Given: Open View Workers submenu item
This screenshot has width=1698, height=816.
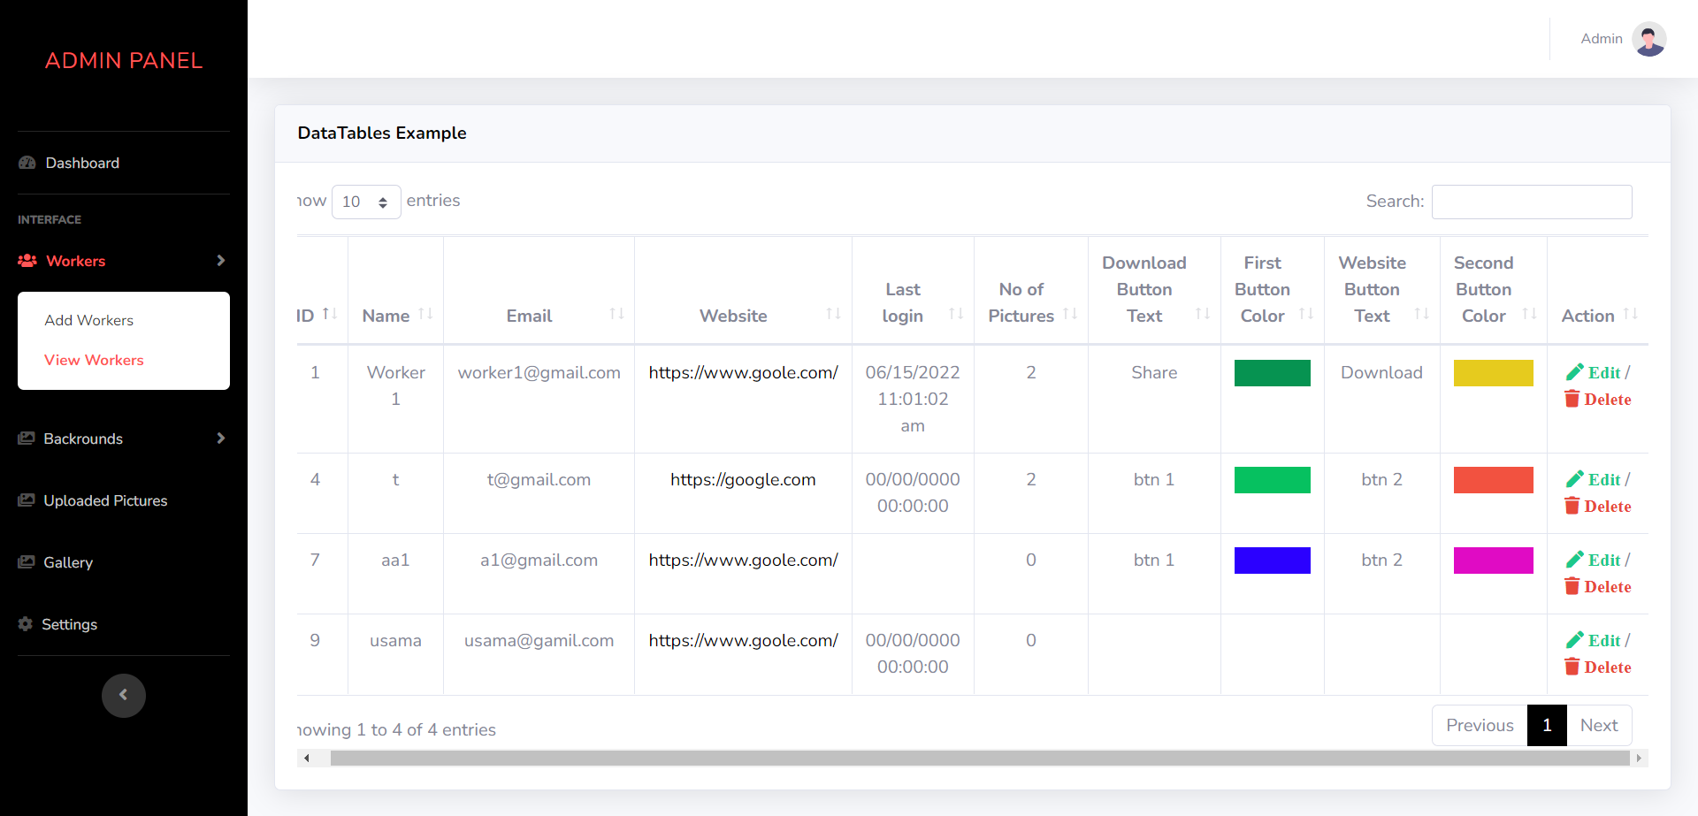Looking at the screenshot, I should pyautogui.click(x=94, y=360).
